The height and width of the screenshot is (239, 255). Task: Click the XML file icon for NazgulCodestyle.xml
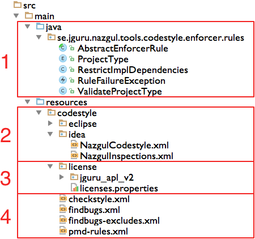tap(74, 144)
